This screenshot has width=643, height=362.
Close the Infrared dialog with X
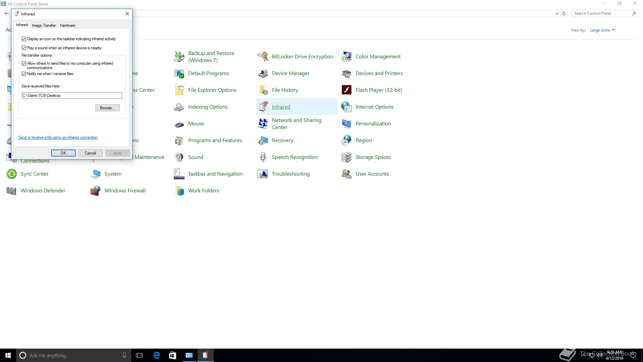click(127, 14)
